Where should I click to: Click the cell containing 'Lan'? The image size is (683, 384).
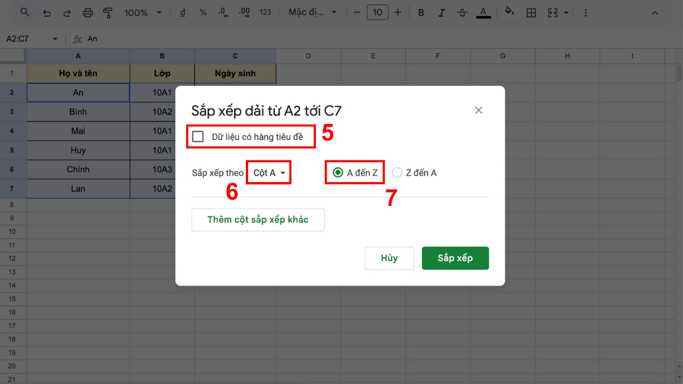point(78,189)
